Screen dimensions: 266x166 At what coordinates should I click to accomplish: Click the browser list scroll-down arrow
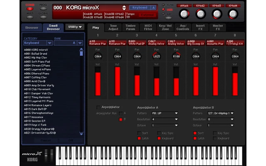coord(81,134)
